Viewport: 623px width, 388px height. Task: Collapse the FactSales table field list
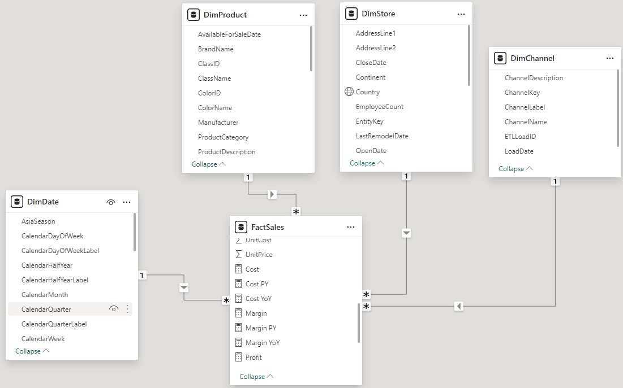[x=256, y=377]
